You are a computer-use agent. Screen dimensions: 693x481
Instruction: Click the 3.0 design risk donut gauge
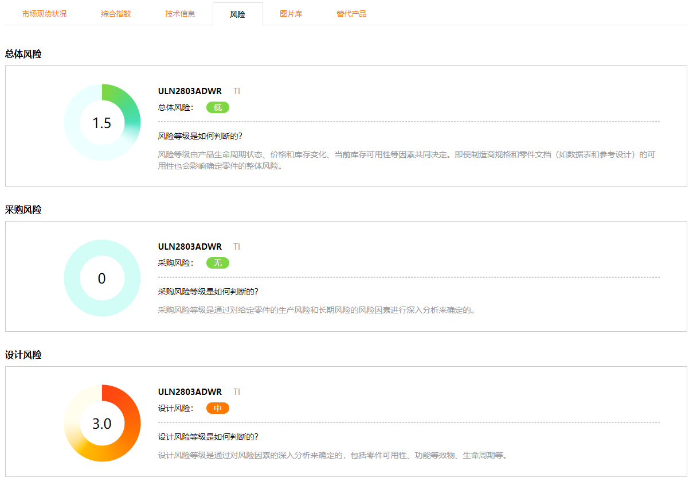pyautogui.click(x=102, y=423)
